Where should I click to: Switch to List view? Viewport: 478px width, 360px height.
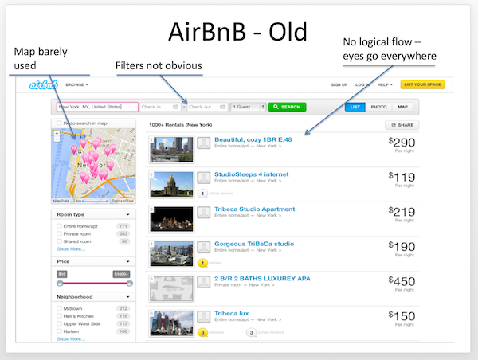(x=355, y=107)
